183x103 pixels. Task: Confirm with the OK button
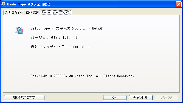115,98
